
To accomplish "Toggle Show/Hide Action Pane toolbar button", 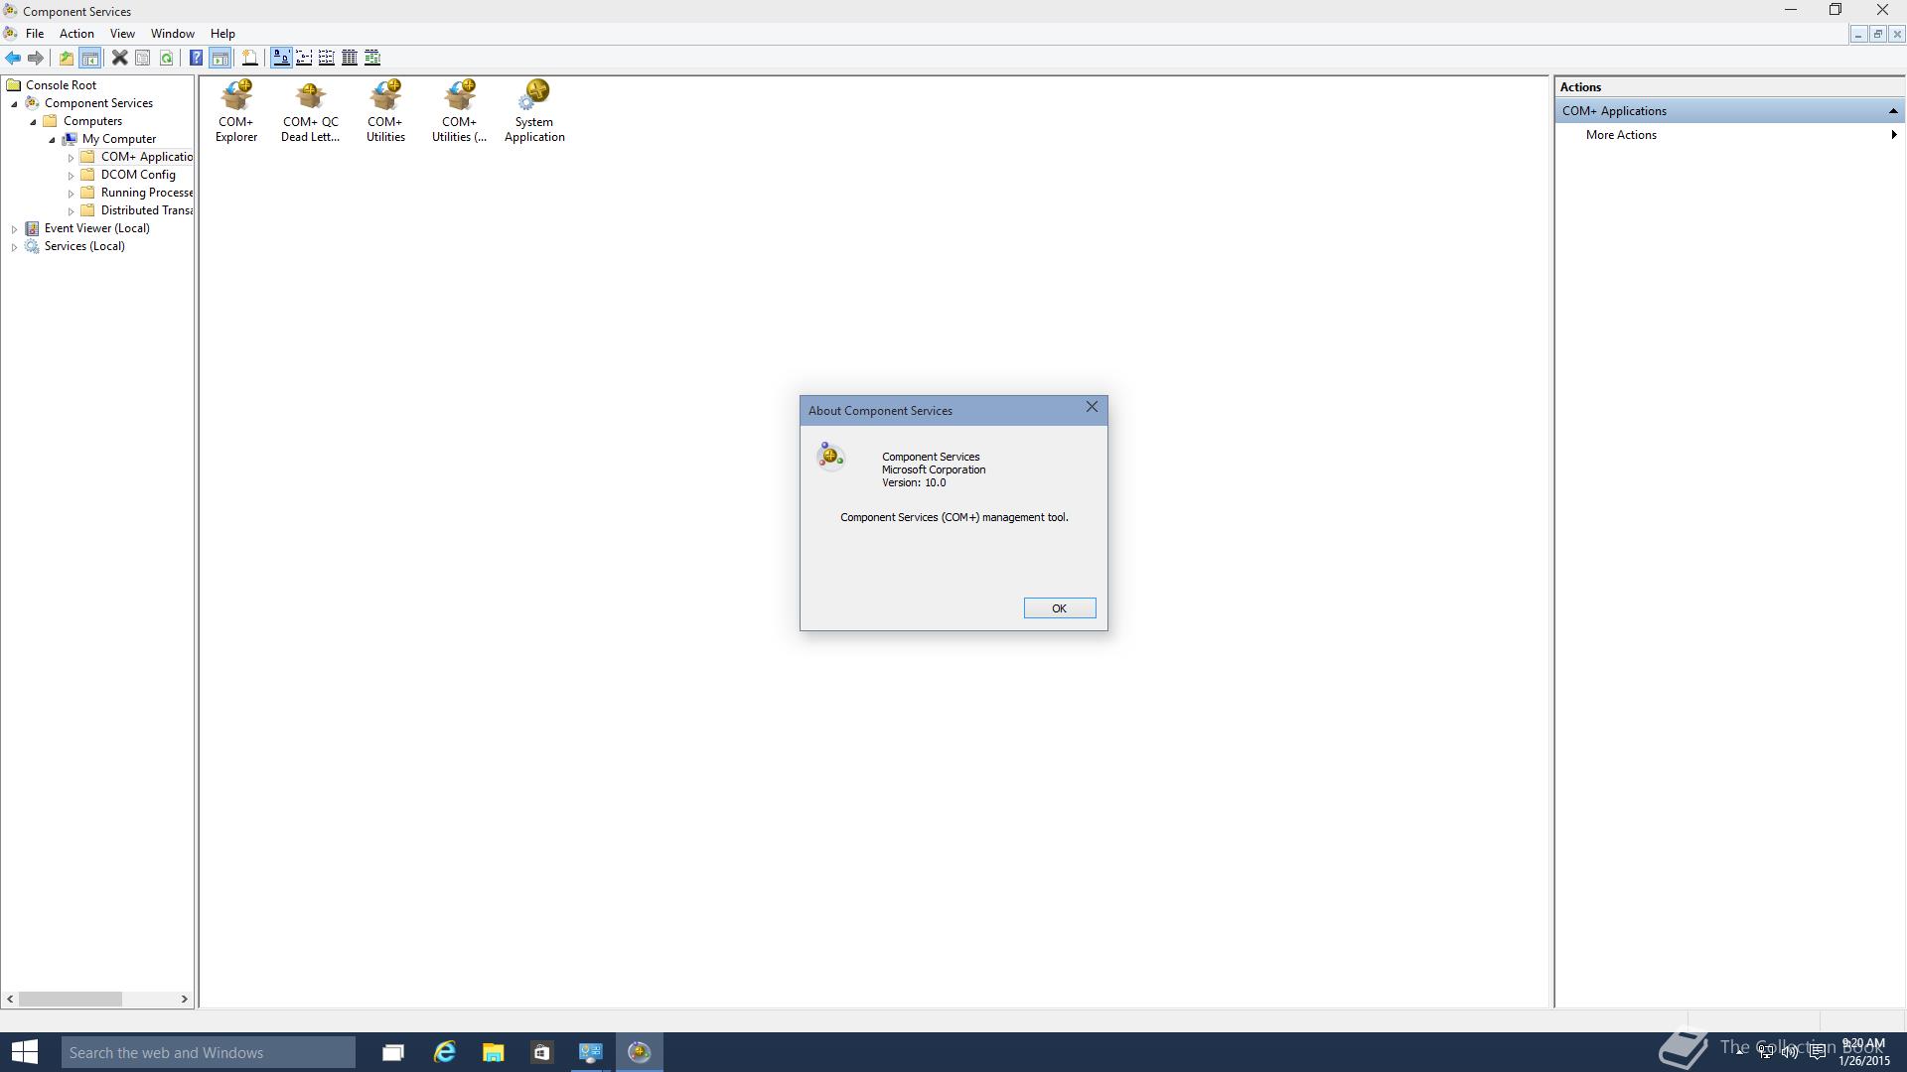I will click(220, 58).
